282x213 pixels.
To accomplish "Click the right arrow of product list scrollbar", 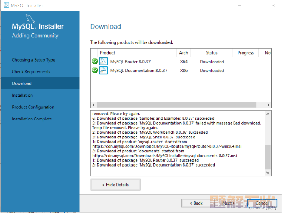I will tap(268, 105).
